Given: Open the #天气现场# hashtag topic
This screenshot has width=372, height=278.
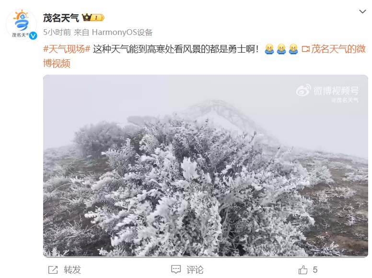Looking at the screenshot, I should click(67, 49).
